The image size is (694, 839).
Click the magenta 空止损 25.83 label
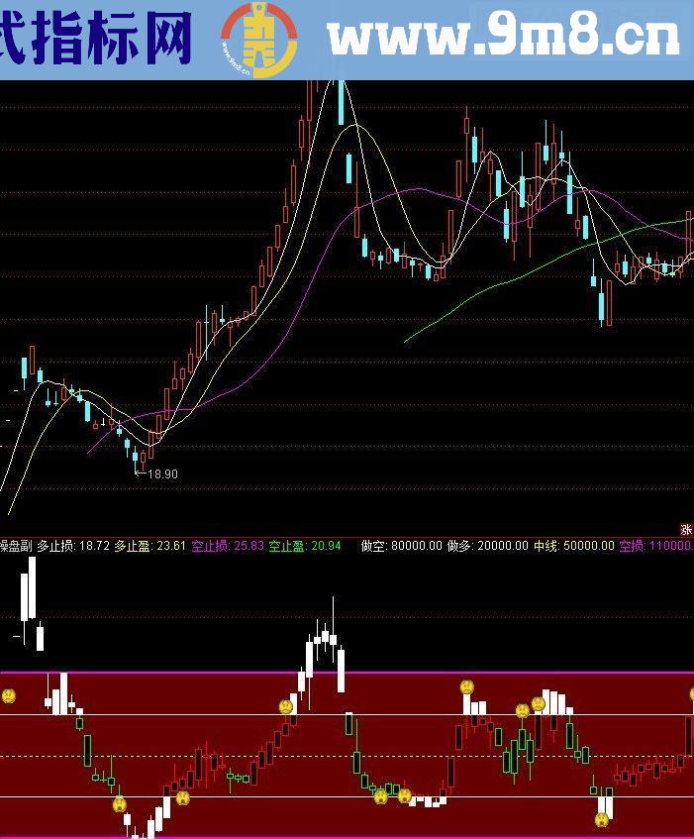tap(227, 546)
